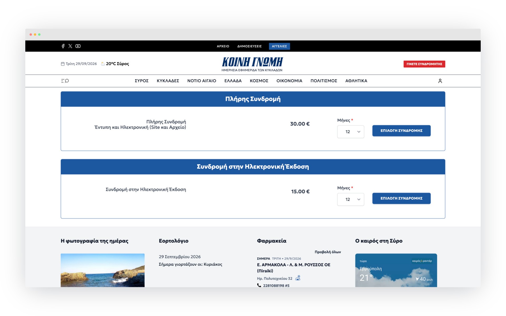The height and width of the screenshot is (316, 506).
Task: Click the ΑΓΓΕΛΙΕΣ button
Action: tap(279, 46)
